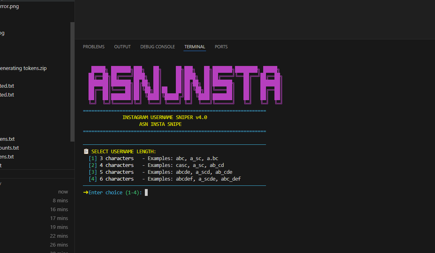435x253 pixels.
Task: Select the 16 mins timeline entry
Action: [59, 210]
